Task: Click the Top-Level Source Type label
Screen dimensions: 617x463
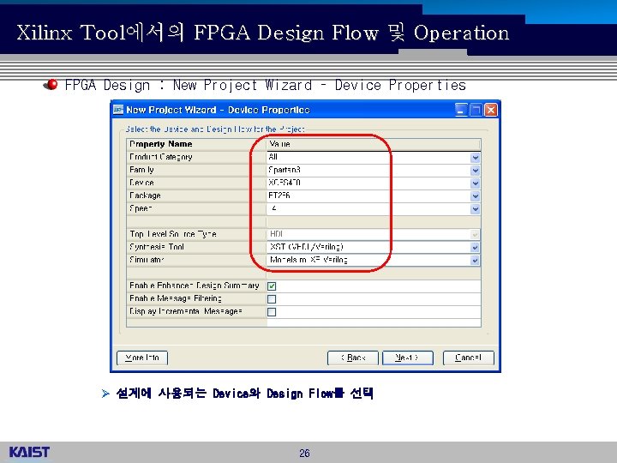Action: [173, 234]
